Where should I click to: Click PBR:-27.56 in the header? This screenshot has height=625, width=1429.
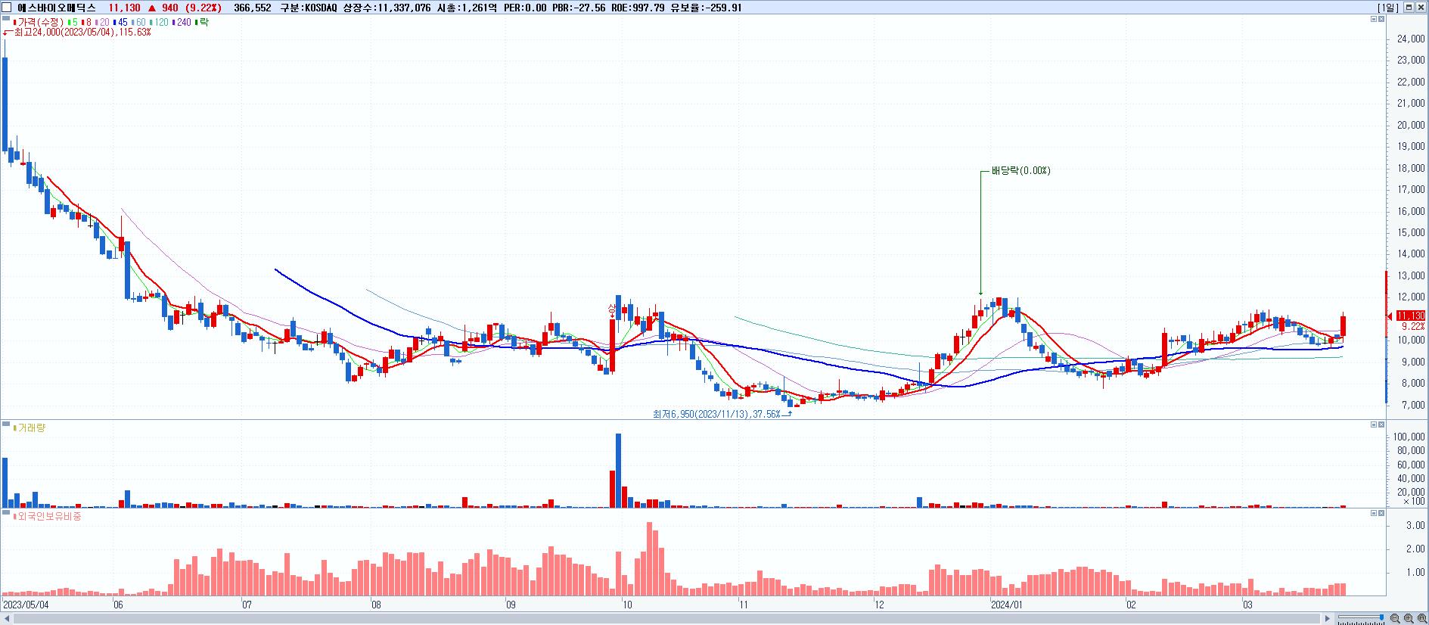pyautogui.click(x=578, y=8)
